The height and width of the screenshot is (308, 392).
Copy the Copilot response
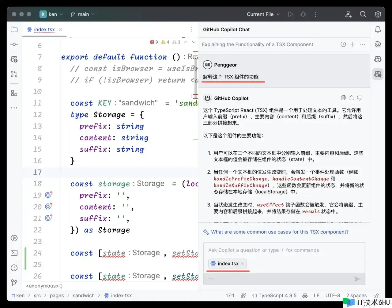(343, 98)
